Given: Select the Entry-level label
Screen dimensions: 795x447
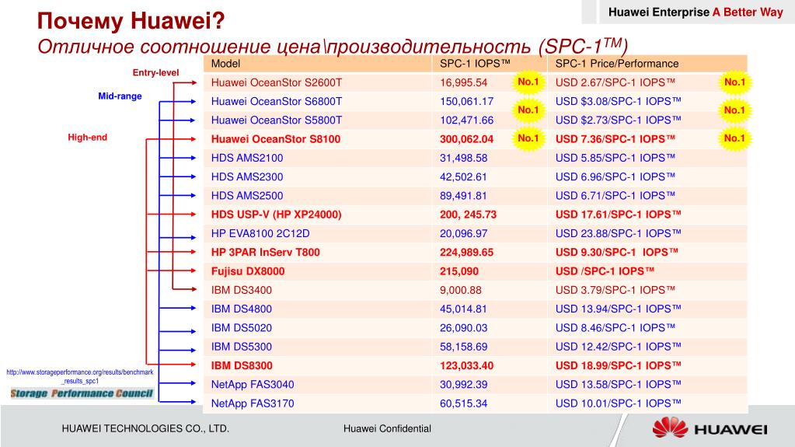Looking at the screenshot, I should [155, 72].
